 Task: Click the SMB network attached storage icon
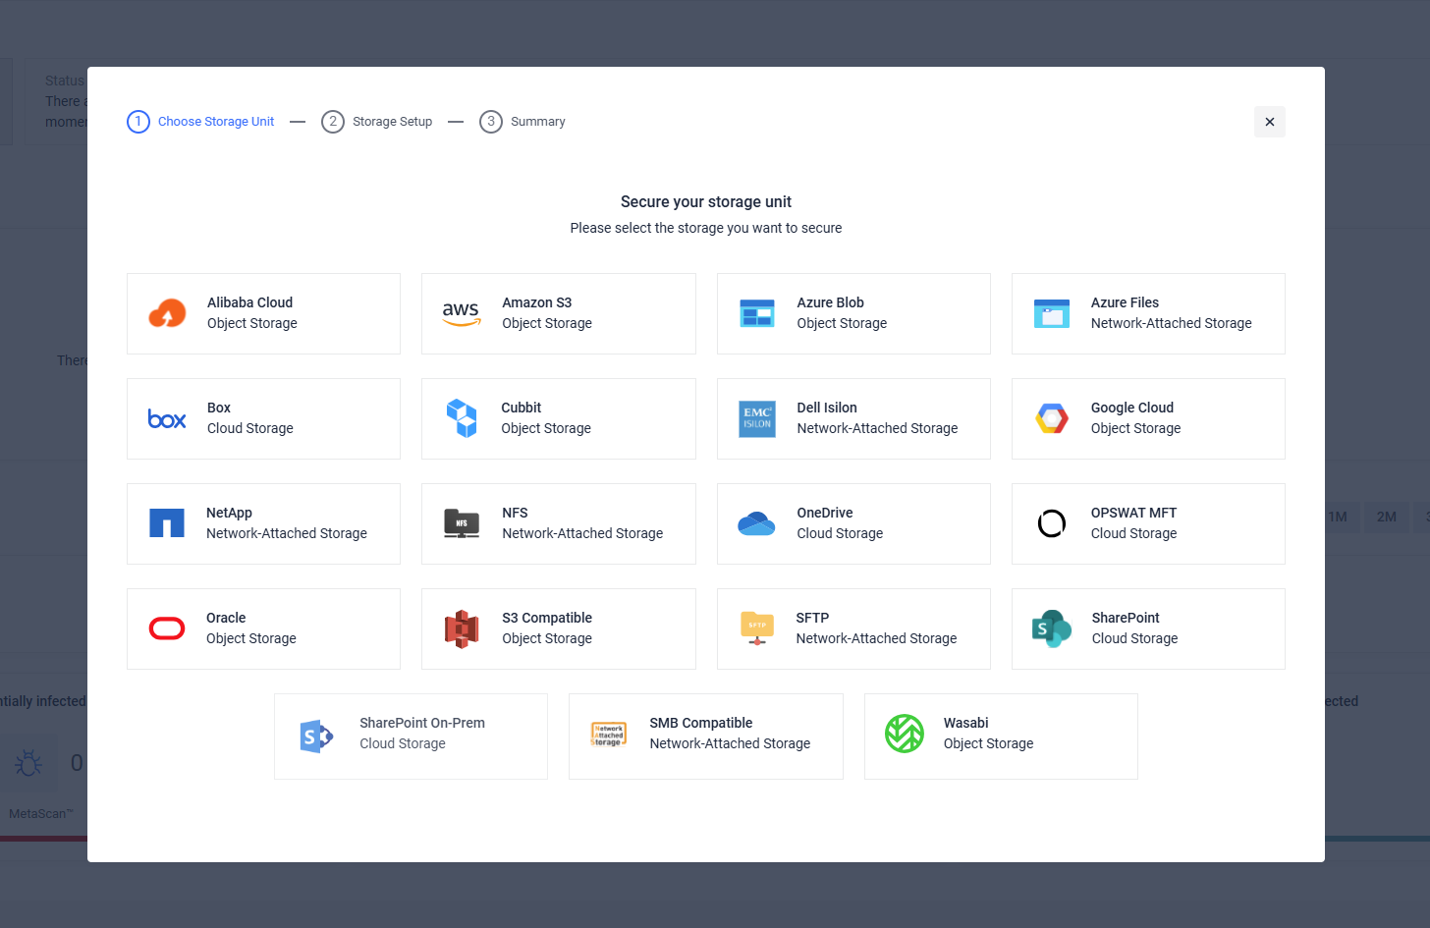[609, 735]
